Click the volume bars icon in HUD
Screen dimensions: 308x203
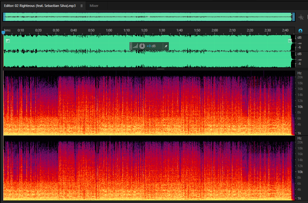135,46
